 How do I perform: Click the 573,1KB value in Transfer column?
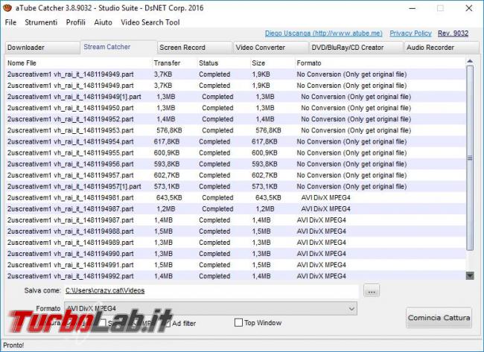pos(167,186)
